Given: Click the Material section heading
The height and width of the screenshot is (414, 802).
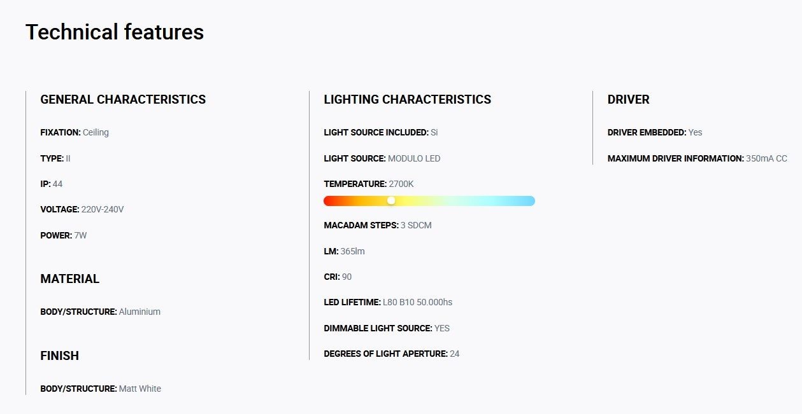Looking at the screenshot, I should (70, 279).
